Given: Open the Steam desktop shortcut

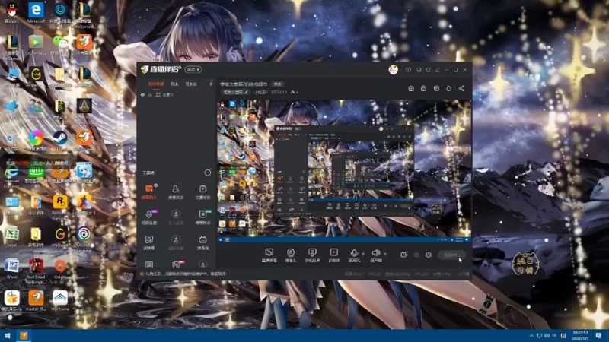Looking at the screenshot, I should point(60,141).
